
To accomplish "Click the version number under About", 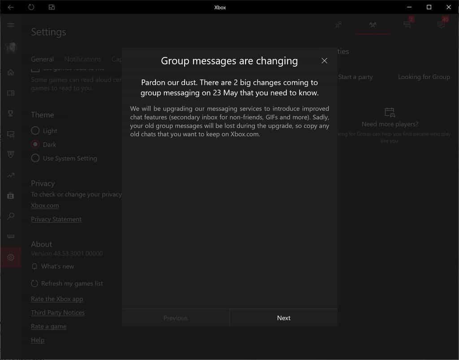I will (x=67, y=253).
